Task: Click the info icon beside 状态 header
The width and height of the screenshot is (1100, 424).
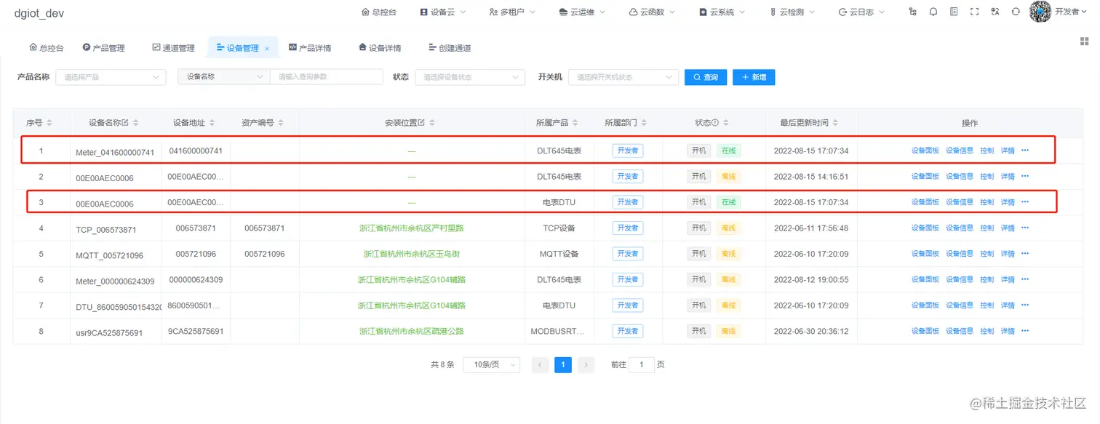Action: click(715, 123)
